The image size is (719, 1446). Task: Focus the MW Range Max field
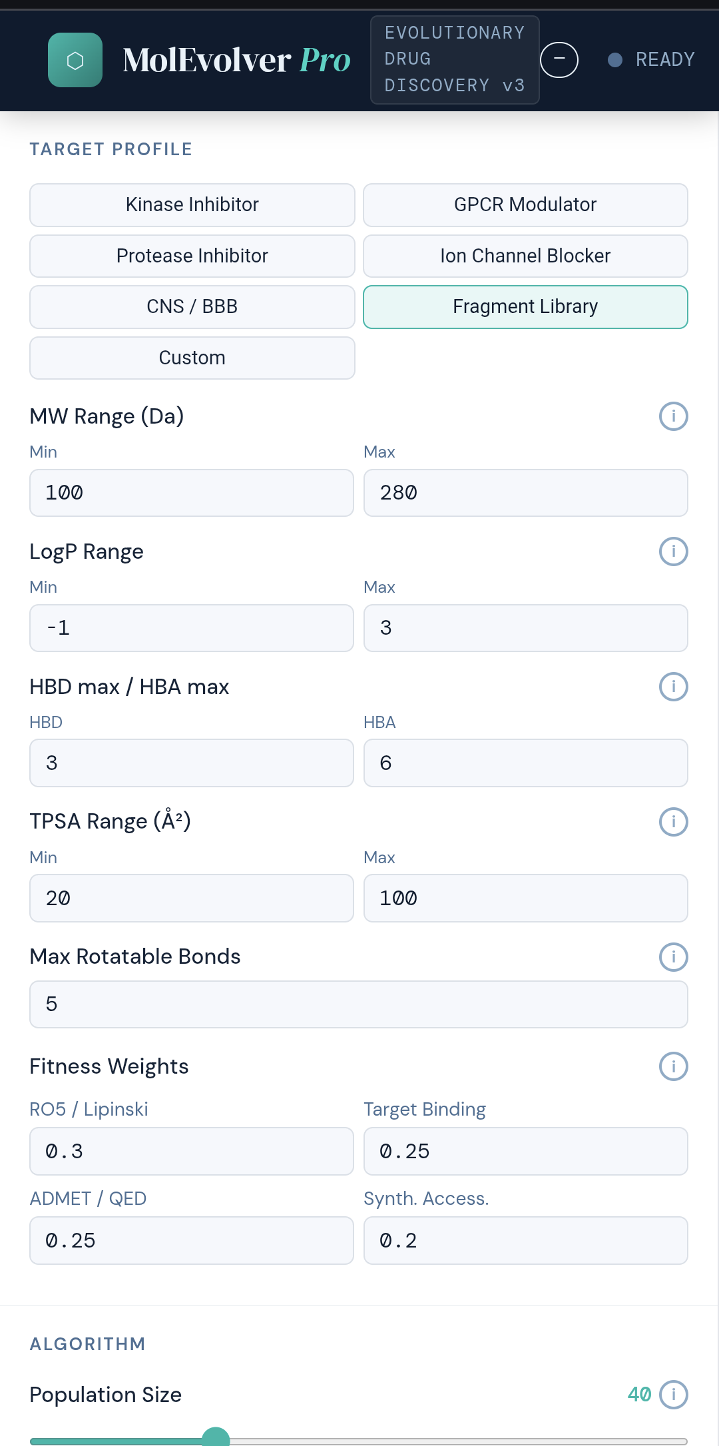(x=525, y=493)
